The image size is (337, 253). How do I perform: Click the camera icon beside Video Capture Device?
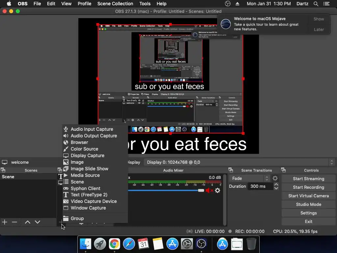(66, 201)
